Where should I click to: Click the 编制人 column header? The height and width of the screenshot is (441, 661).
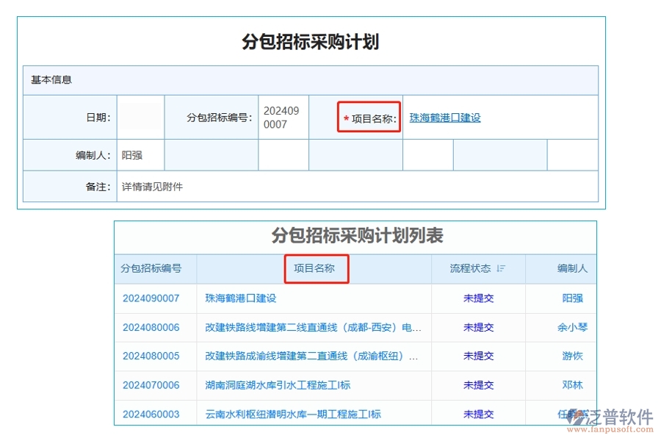[572, 268]
